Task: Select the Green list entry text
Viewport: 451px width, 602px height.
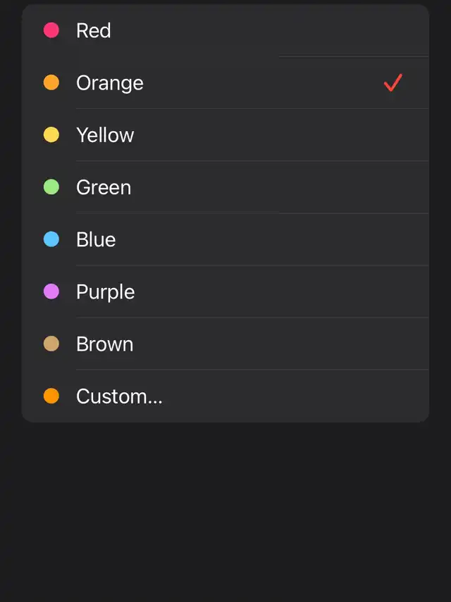Action: (x=104, y=187)
